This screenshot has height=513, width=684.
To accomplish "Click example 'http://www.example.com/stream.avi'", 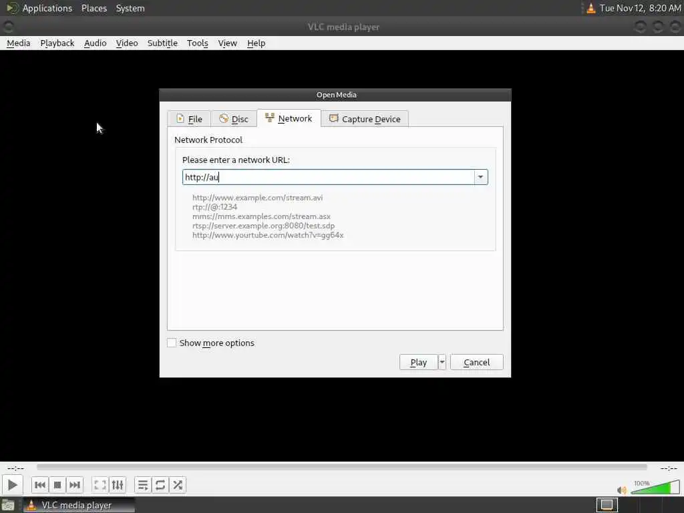I will [x=257, y=198].
